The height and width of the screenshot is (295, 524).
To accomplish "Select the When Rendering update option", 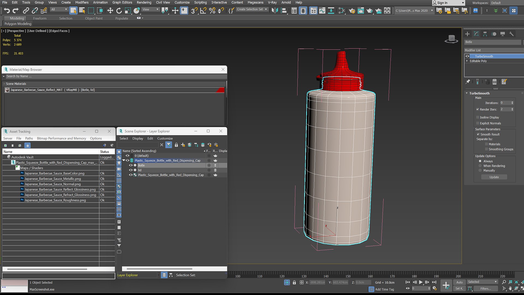I will (480, 166).
